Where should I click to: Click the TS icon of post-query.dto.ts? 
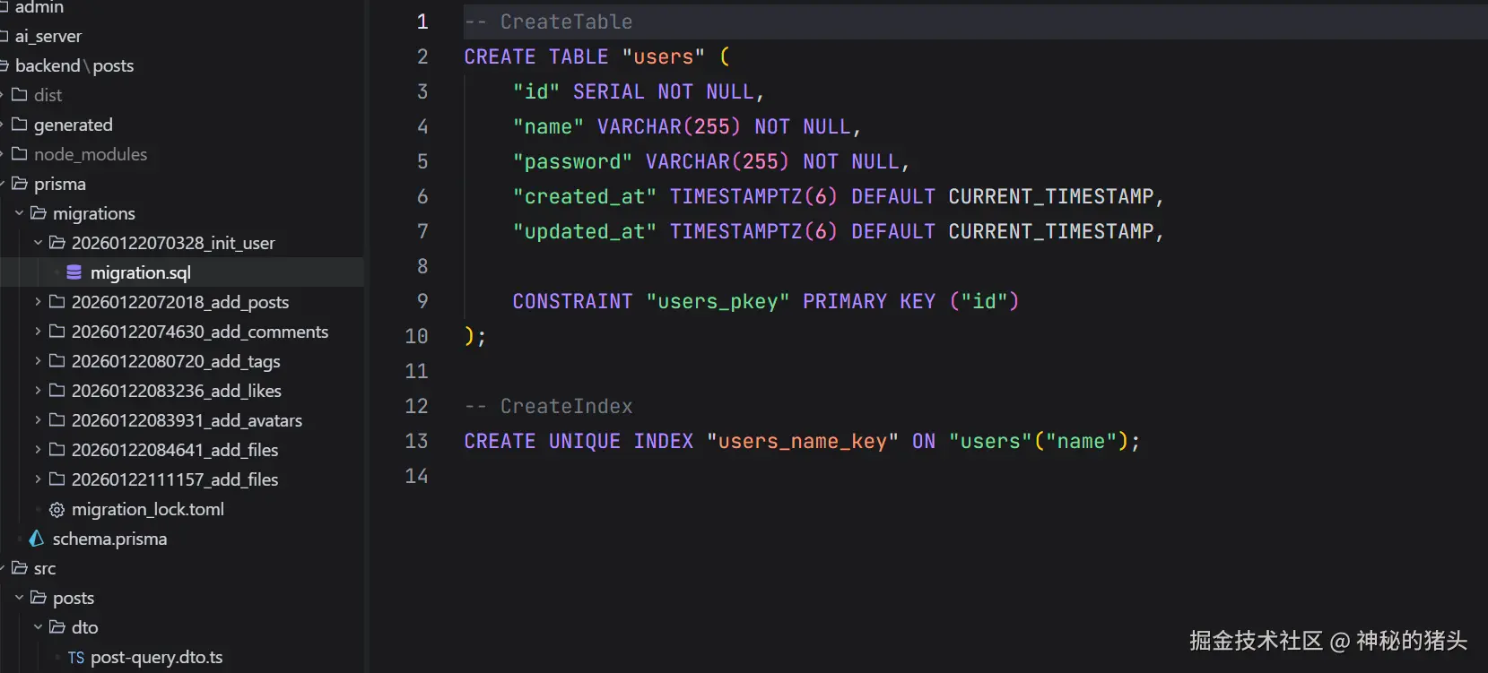(x=76, y=658)
